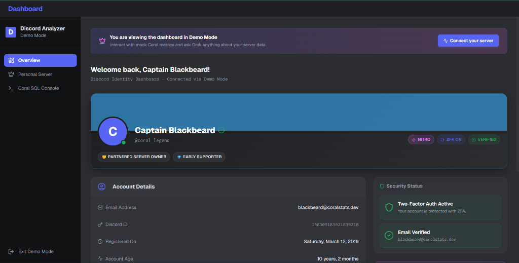
Task: Click the activity icon next to Account Age
Action: tap(100, 259)
